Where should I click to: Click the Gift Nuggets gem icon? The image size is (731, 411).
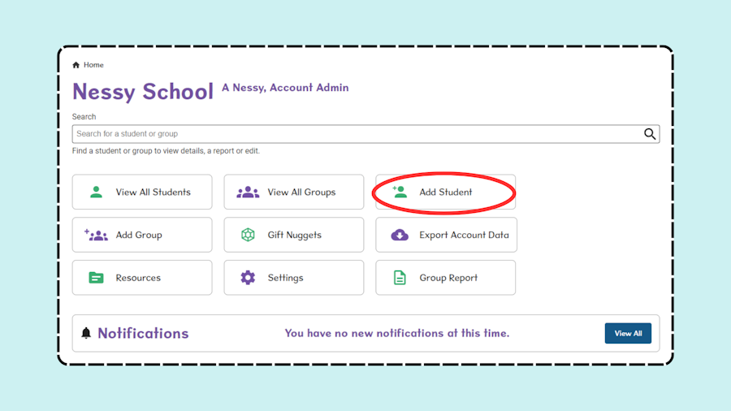point(248,235)
